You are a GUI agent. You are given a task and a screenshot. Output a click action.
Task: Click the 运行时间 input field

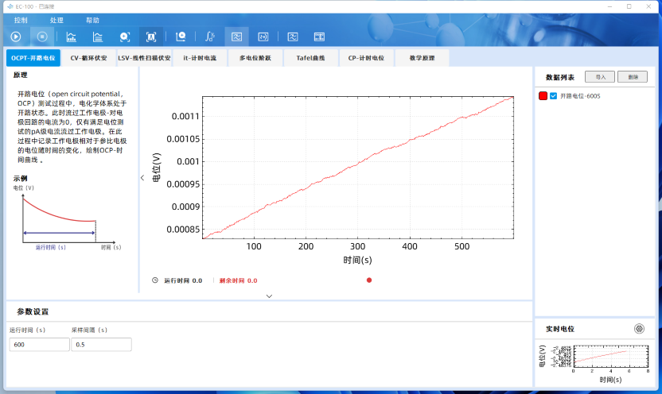39,345
